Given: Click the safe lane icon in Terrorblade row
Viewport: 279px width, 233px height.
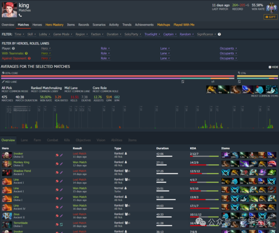Looking at the screenshot, I should (61, 224).
